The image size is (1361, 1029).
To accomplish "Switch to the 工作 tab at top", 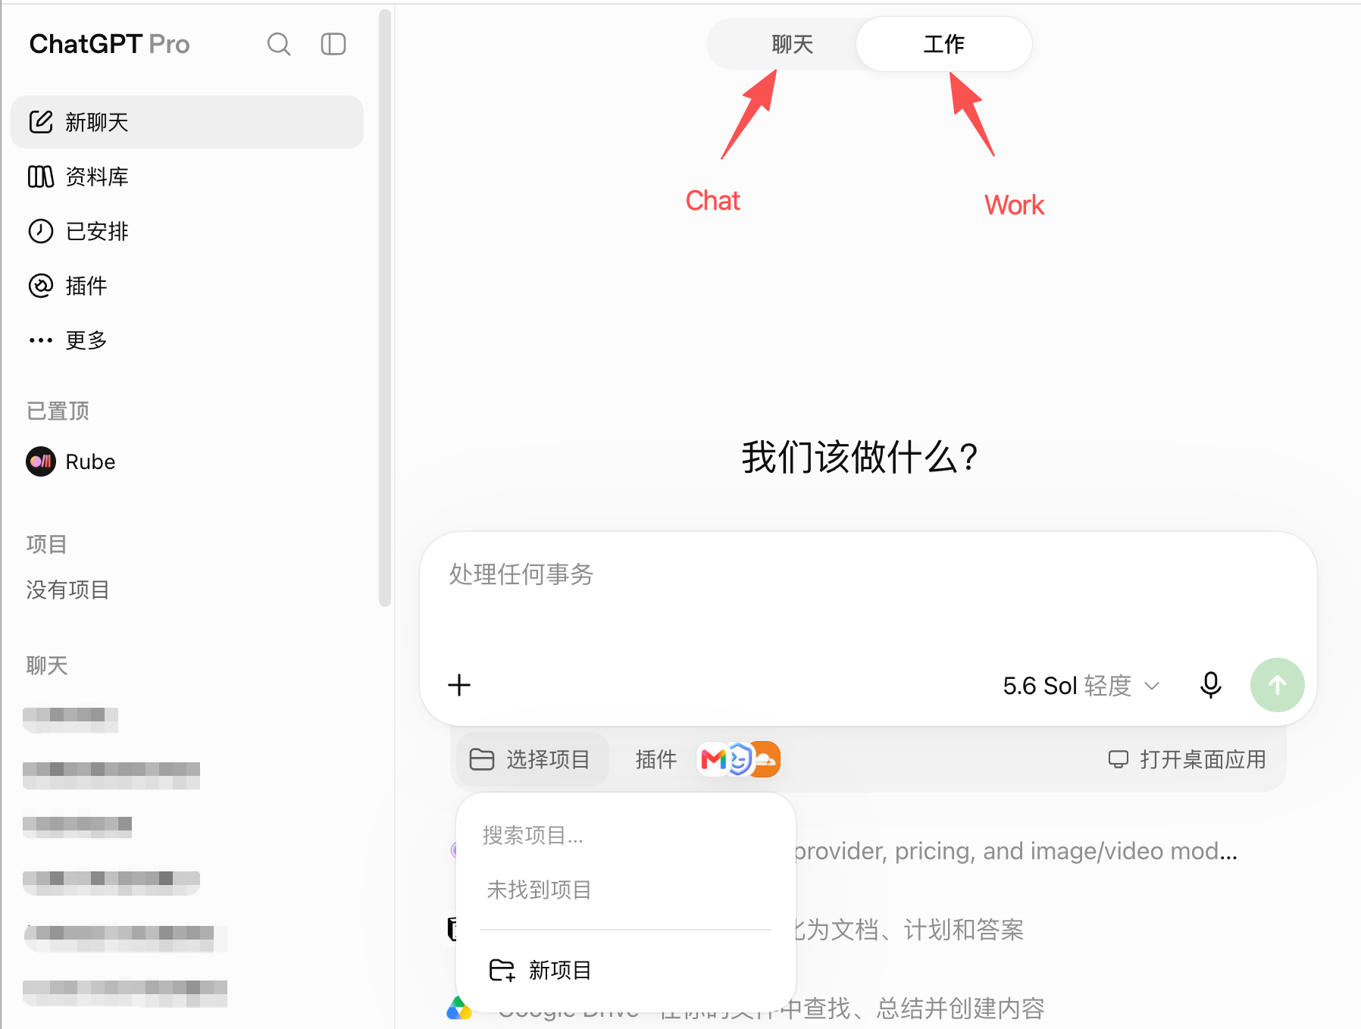I will click(943, 44).
